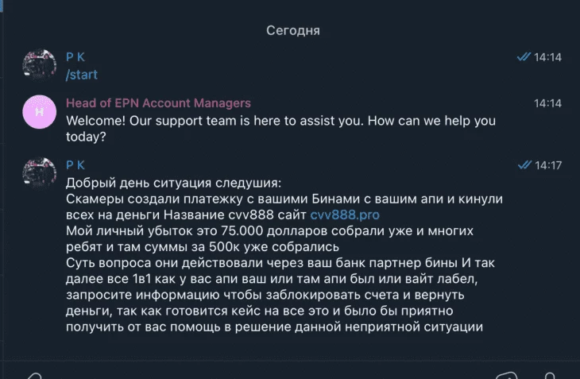Click the 14:14 timestamp of the bot reply

[547, 103]
